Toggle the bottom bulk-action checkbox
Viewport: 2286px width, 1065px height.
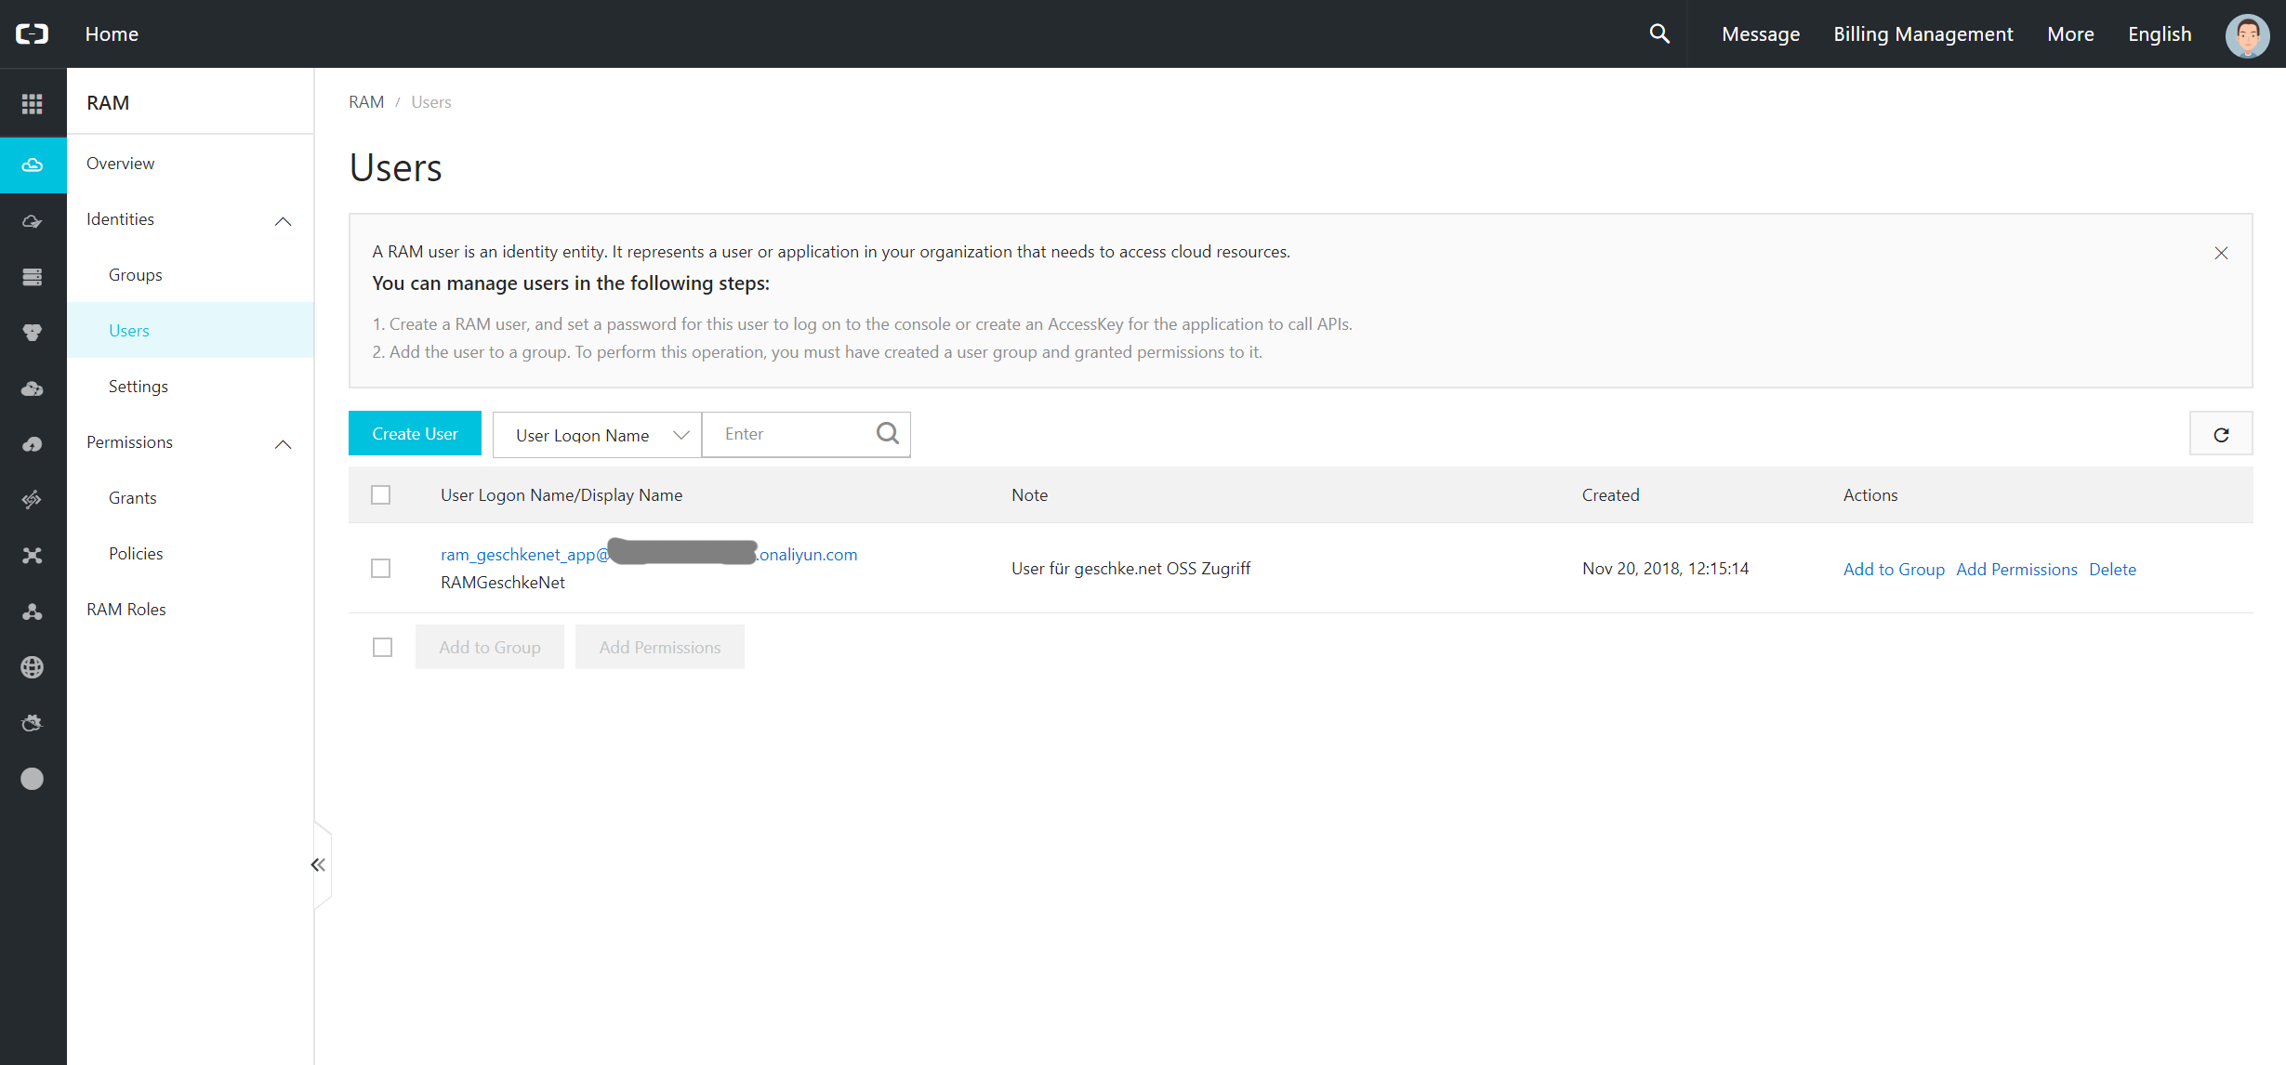click(x=382, y=647)
